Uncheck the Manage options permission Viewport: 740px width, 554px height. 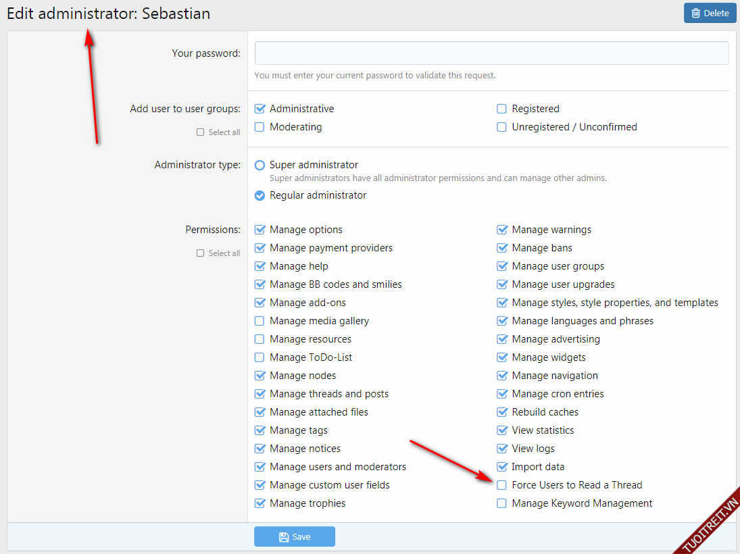pyautogui.click(x=260, y=230)
